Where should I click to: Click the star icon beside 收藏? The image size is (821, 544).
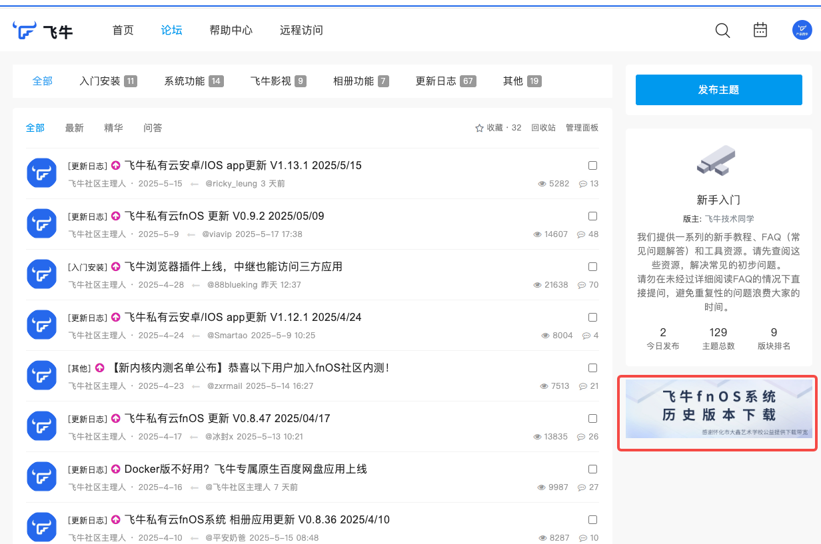[x=479, y=128]
